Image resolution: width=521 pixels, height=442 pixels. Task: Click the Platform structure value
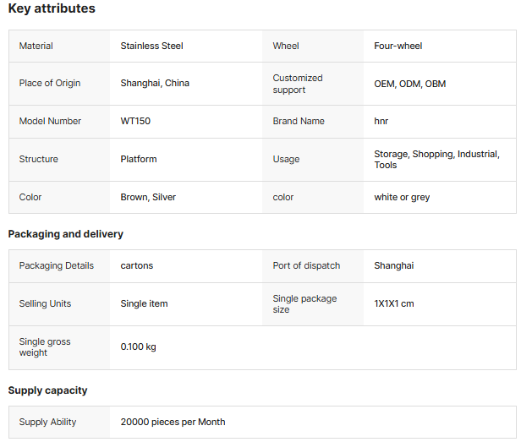tap(139, 159)
